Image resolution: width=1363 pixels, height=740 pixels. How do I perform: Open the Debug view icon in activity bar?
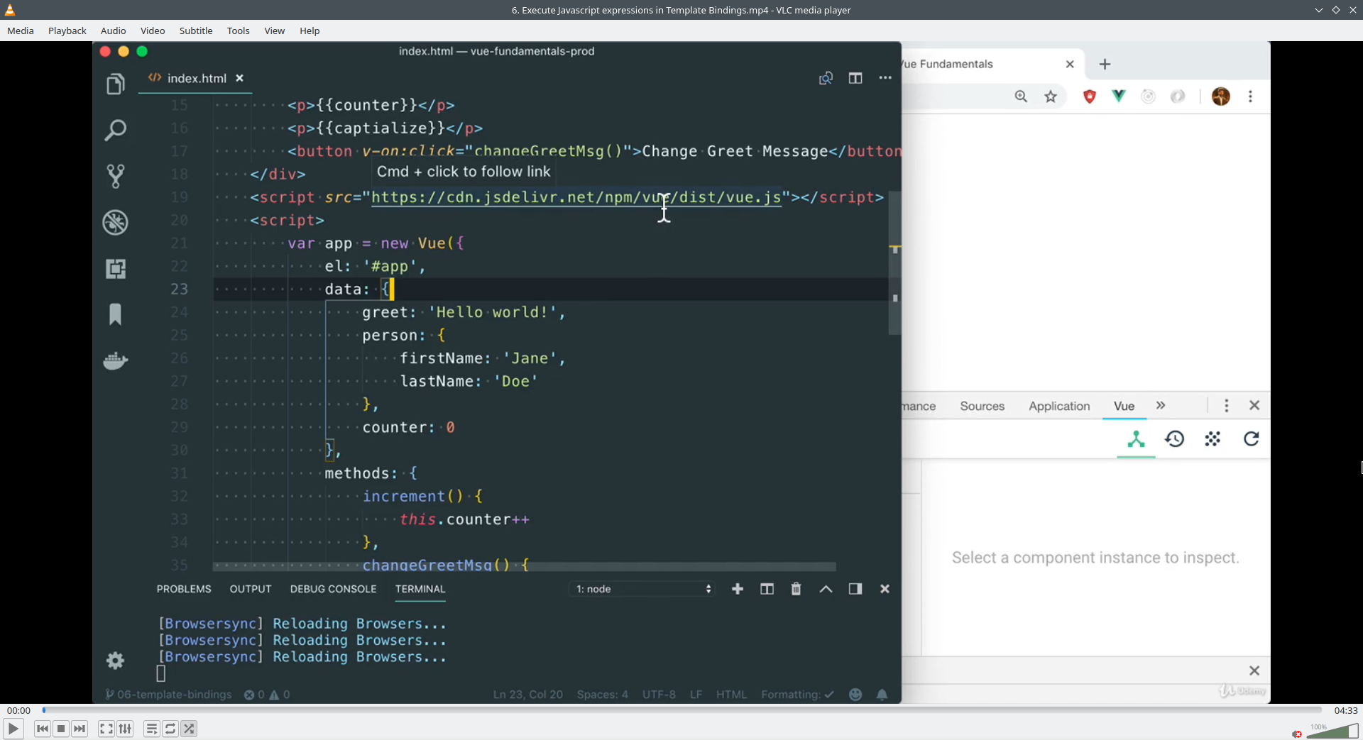tap(115, 222)
